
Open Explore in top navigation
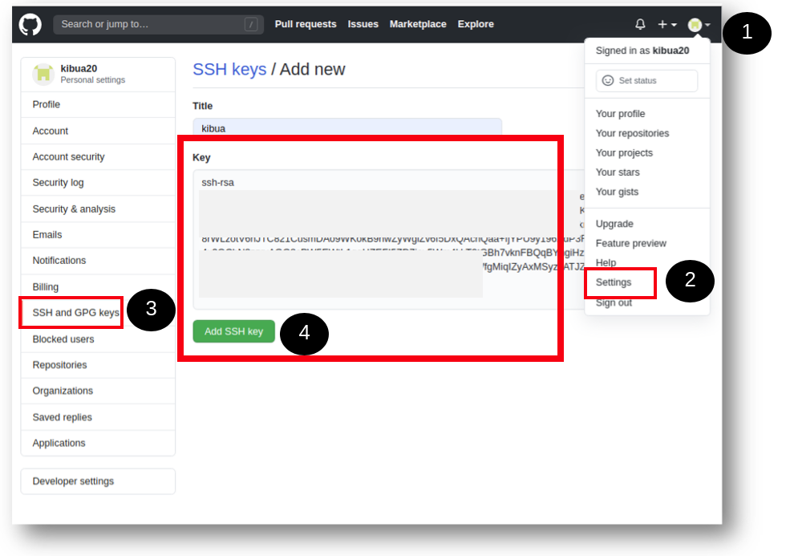point(476,24)
